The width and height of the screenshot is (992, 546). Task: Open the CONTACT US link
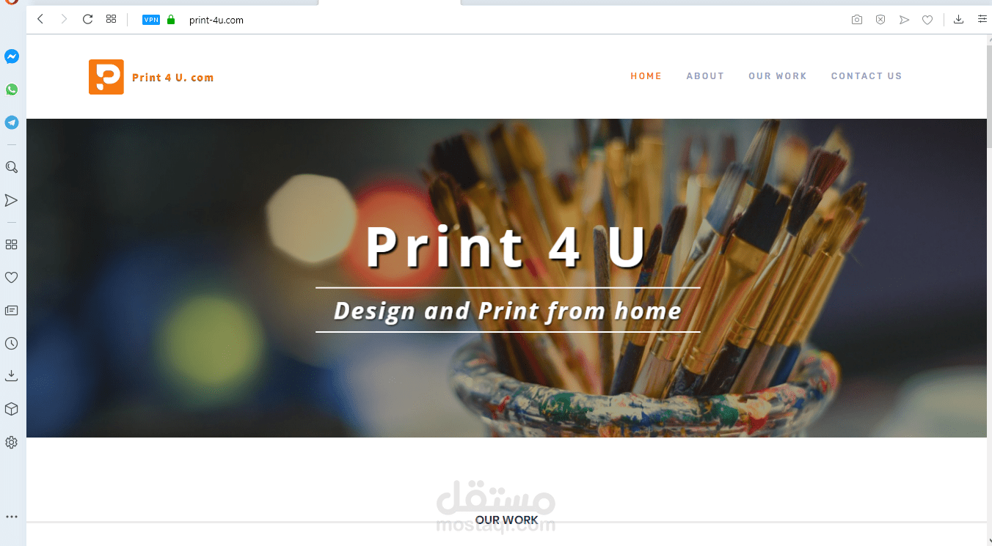click(867, 76)
